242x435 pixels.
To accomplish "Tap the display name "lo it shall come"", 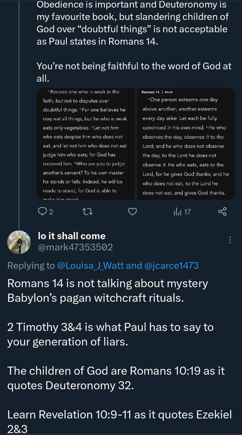I will click(x=72, y=236).
